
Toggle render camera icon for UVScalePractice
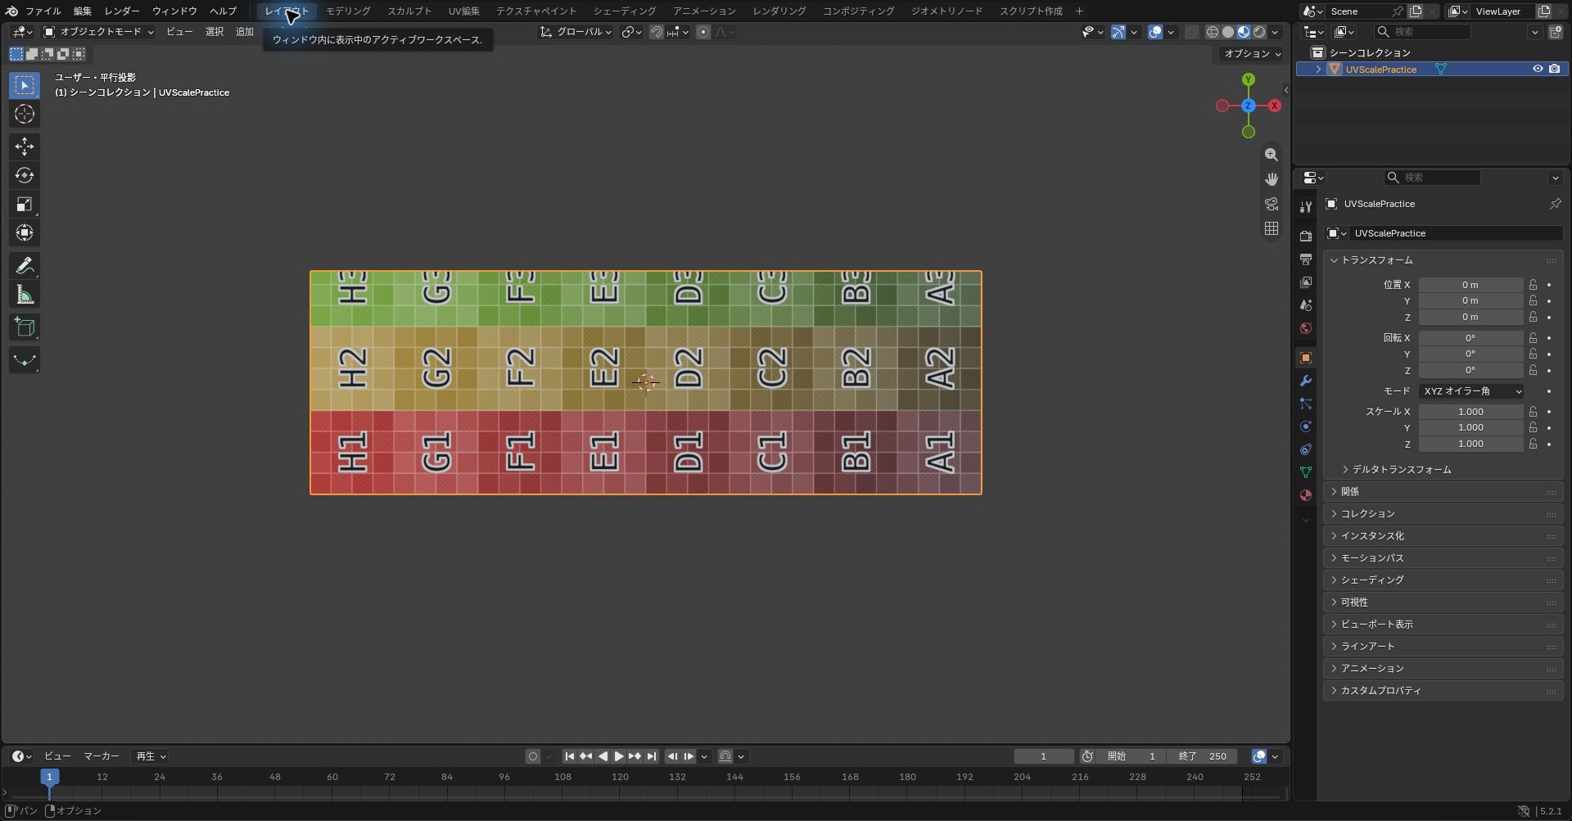tap(1554, 69)
